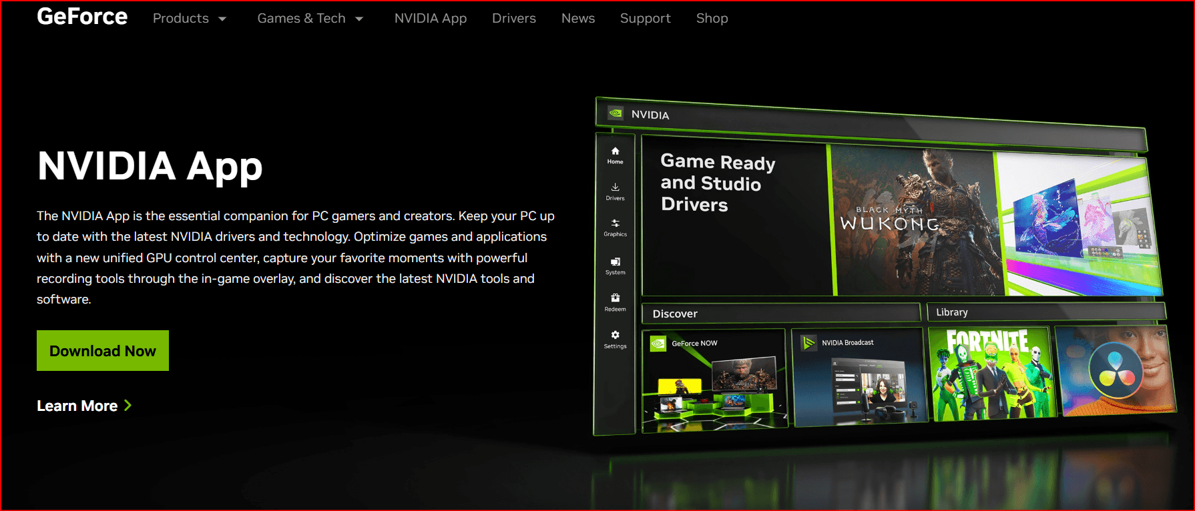Image resolution: width=1195 pixels, height=511 pixels.
Task: Click the NVIDIA Broadcast logo icon
Action: pyautogui.click(x=808, y=343)
